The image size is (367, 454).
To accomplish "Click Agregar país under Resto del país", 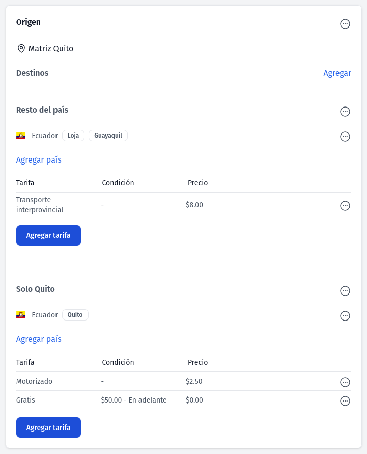I will [x=39, y=160].
